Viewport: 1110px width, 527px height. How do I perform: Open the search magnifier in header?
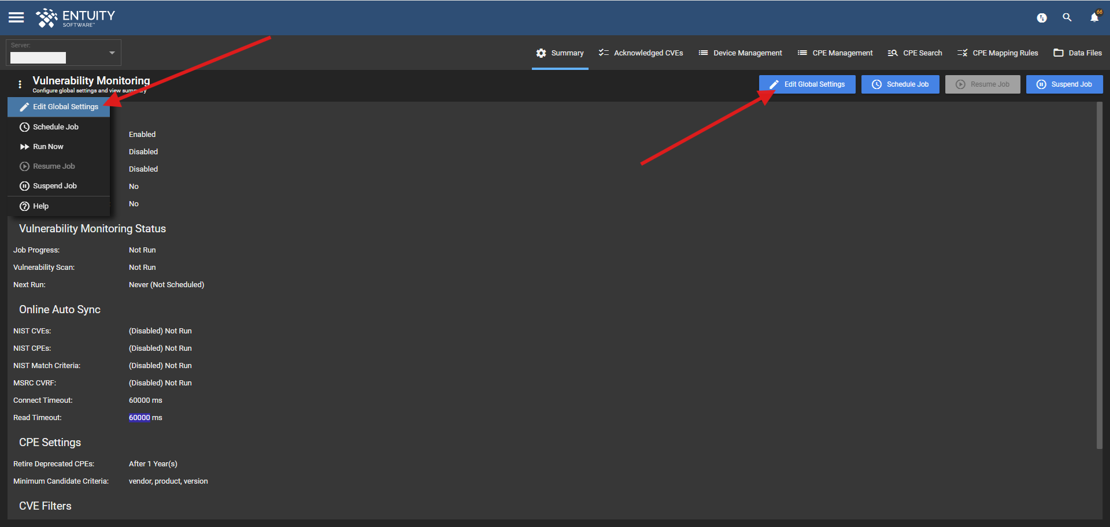1067,18
